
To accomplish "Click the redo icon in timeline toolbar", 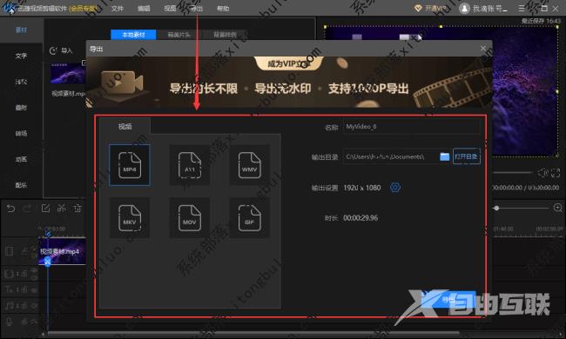I will (28, 209).
